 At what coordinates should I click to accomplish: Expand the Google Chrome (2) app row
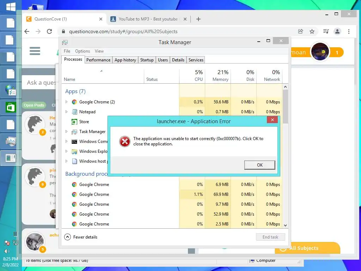(x=66, y=102)
